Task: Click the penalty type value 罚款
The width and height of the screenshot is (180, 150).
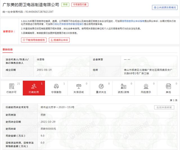Action: (x=43, y=115)
